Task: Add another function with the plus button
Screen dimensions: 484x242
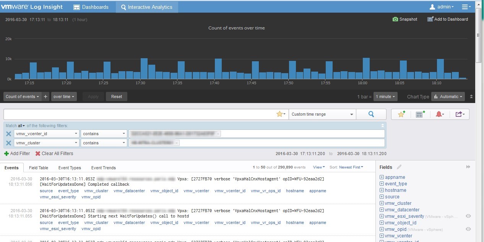Action: (x=46, y=96)
